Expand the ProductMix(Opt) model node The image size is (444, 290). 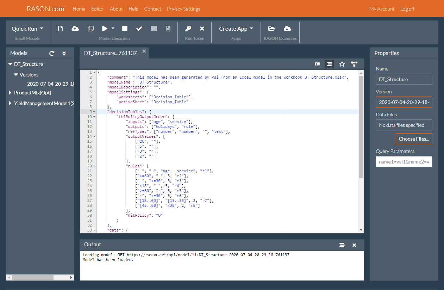point(10,93)
